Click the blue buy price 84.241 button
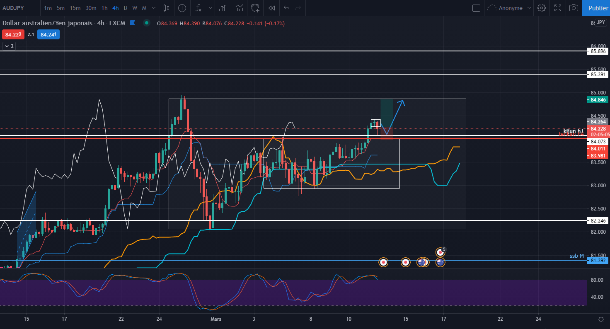 coord(48,34)
